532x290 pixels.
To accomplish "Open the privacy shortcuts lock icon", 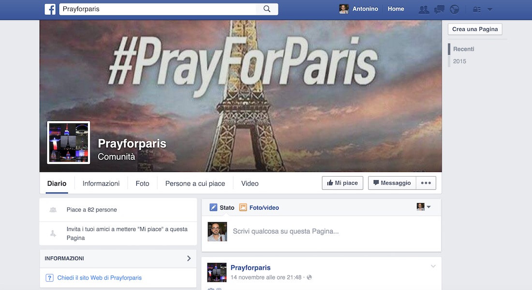I will click(x=477, y=9).
